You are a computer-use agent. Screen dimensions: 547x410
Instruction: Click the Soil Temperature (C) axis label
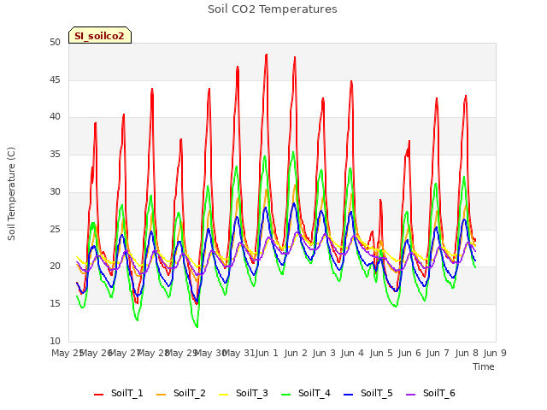click(11, 194)
